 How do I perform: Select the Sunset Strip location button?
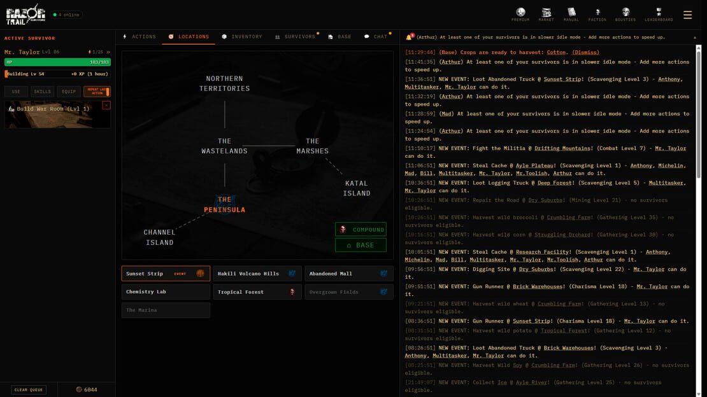[166, 274]
